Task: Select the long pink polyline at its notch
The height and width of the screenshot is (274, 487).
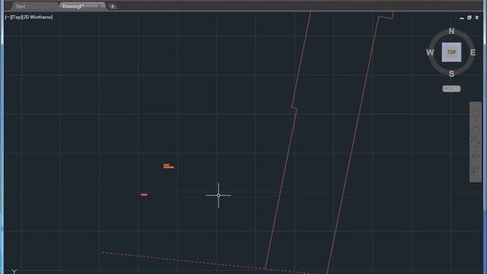Action: tap(294, 108)
